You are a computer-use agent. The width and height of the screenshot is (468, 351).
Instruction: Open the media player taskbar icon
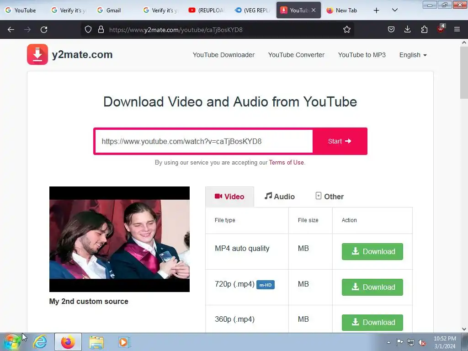tap(124, 342)
